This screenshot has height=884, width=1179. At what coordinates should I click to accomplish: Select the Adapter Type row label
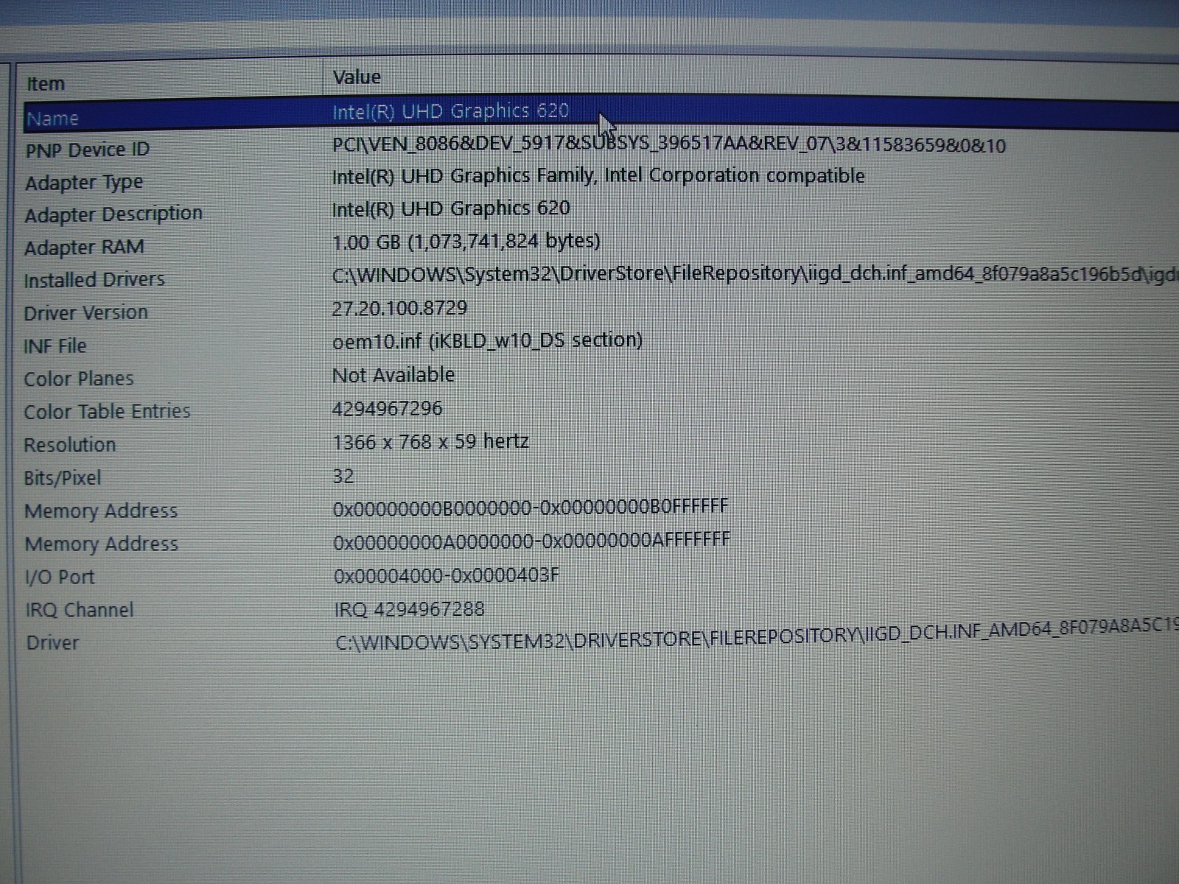tap(84, 182)
